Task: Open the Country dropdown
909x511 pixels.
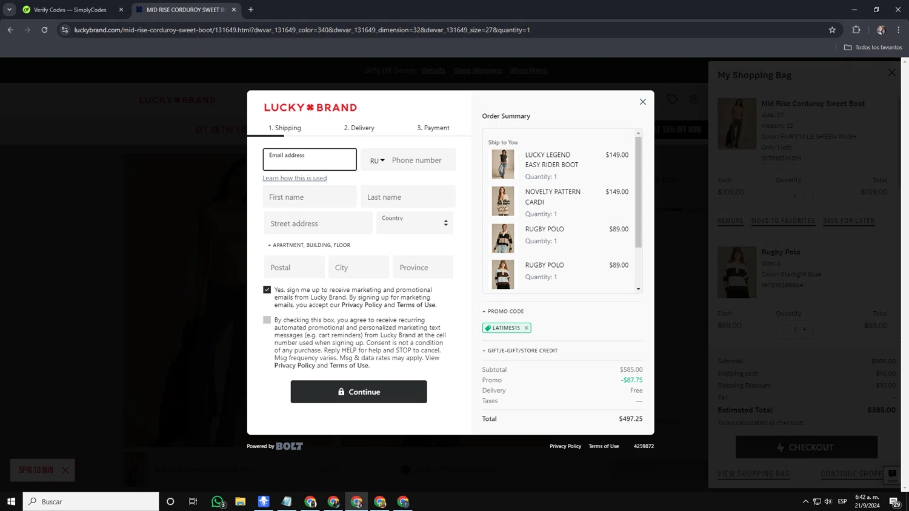Action: pyautogui.click(x=415, y=223)
